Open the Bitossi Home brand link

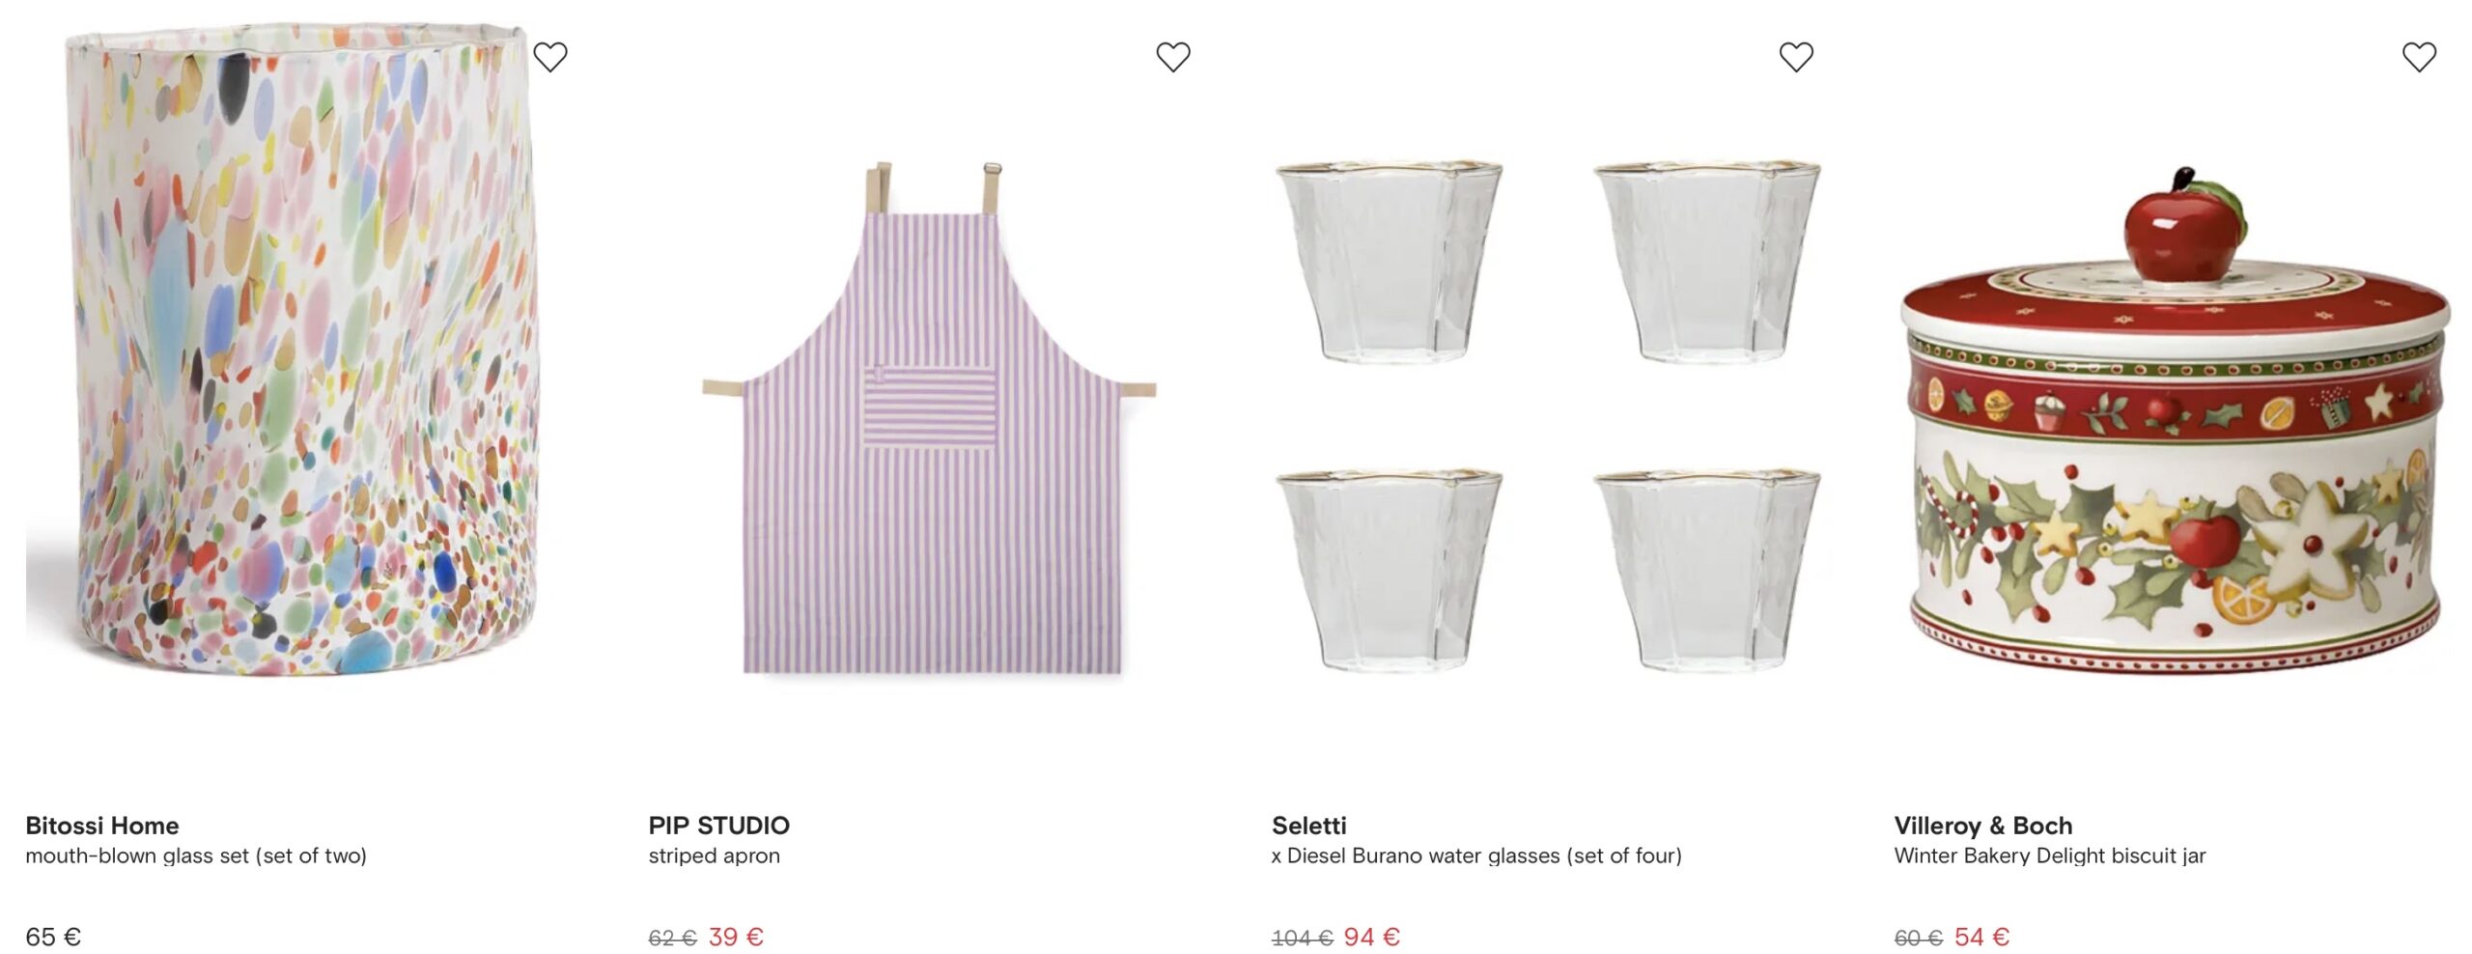pyautogui.click(x=102, y=826)
